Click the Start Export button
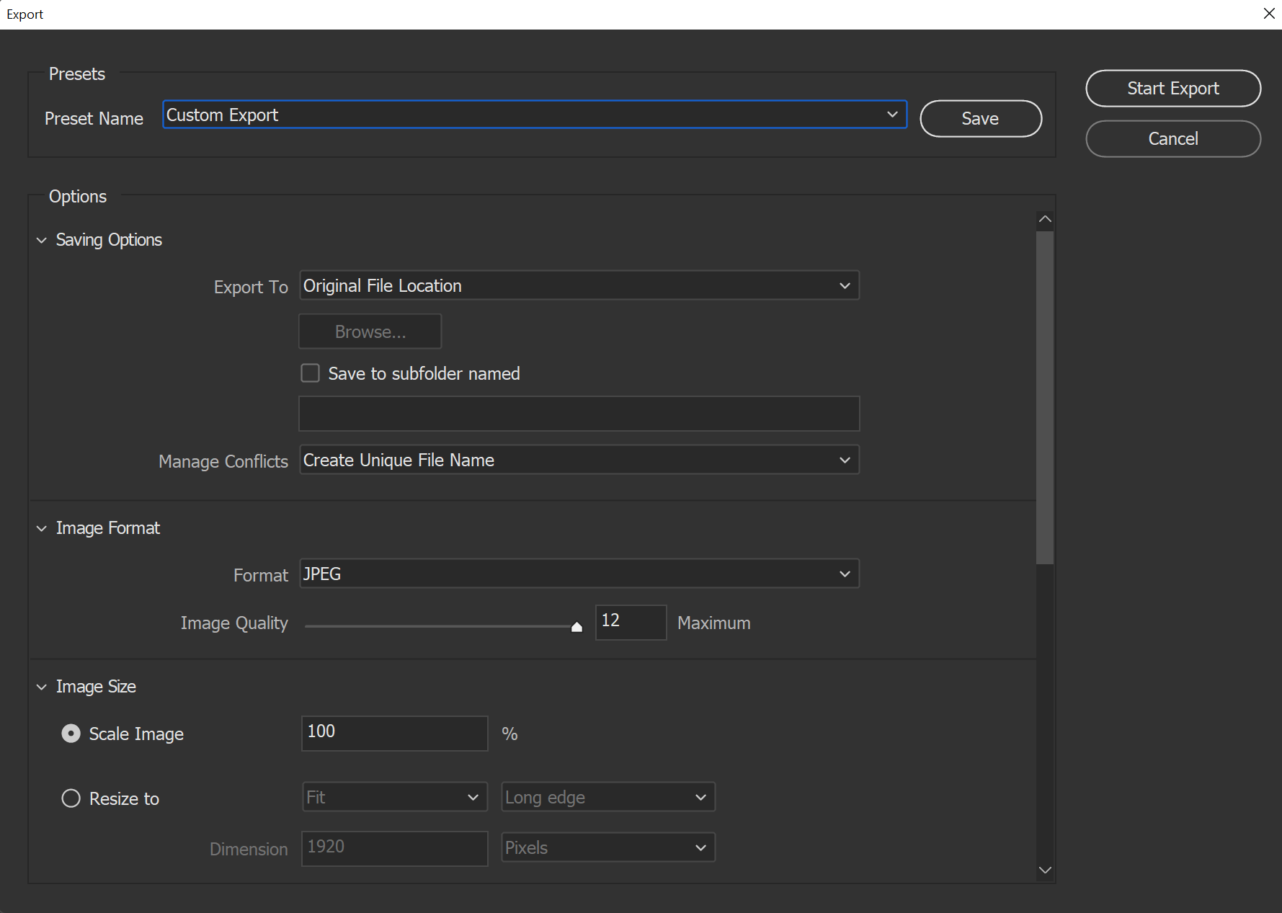The height and width of the screenshot is (913, 1282). 1172,89
